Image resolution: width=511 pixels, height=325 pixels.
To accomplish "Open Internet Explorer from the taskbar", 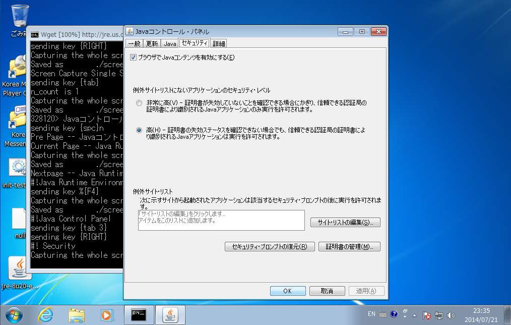I will 45,314.
